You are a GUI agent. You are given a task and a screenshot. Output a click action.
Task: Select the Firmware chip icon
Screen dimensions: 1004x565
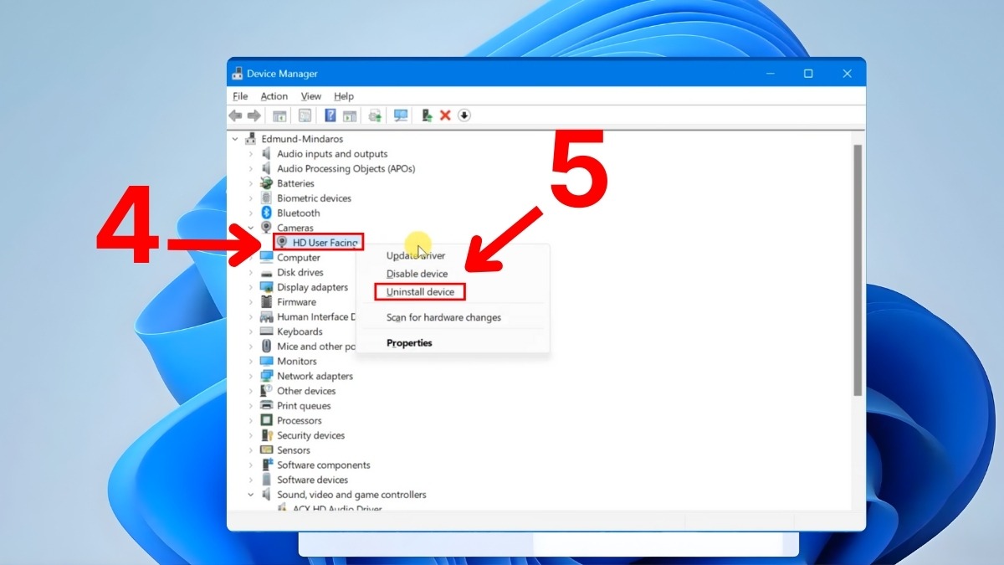click(267, 302)
